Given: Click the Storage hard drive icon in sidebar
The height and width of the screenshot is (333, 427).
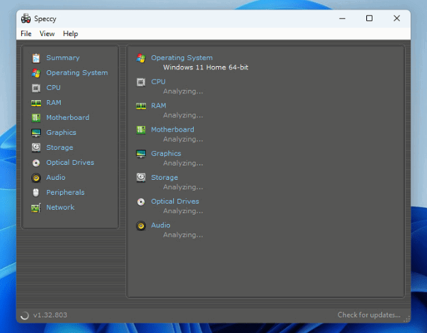Looking at the screenshot, I should pos(36,148).
